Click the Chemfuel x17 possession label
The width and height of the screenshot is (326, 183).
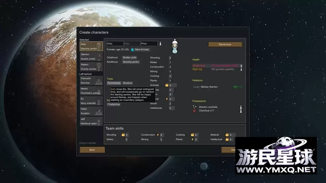[x=206, y=111]
